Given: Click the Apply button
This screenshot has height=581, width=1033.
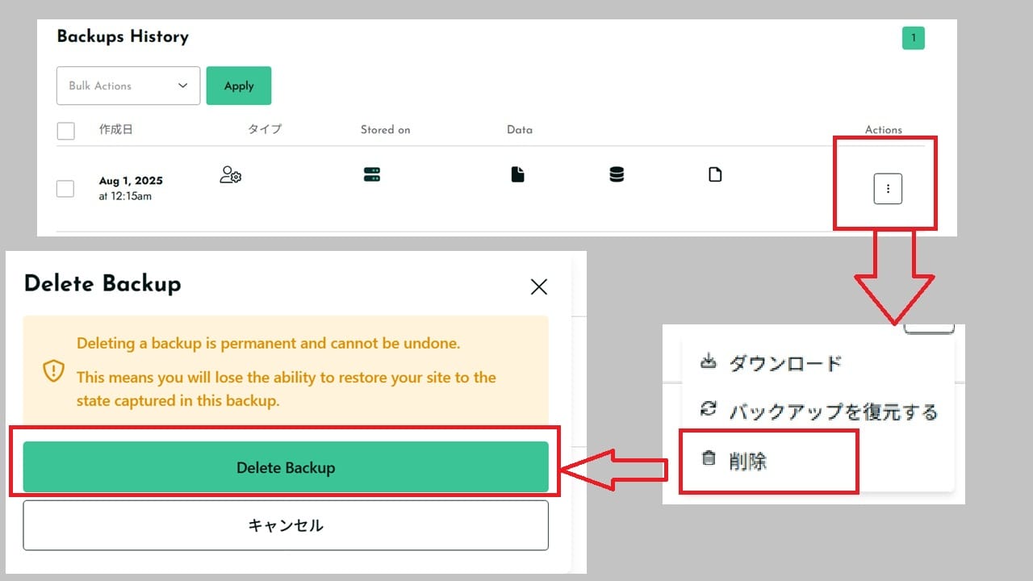Looking at the screenshot, I should [x=239, y=86].
